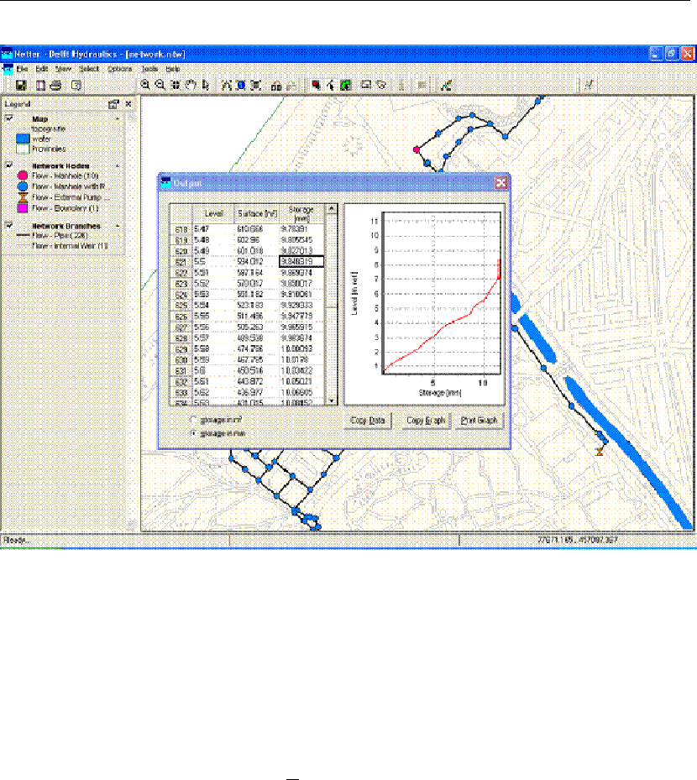Click the magenta Flow - Boundary swatch
Viewport: 697px width, 780px height.
click(x=23, y=208)
